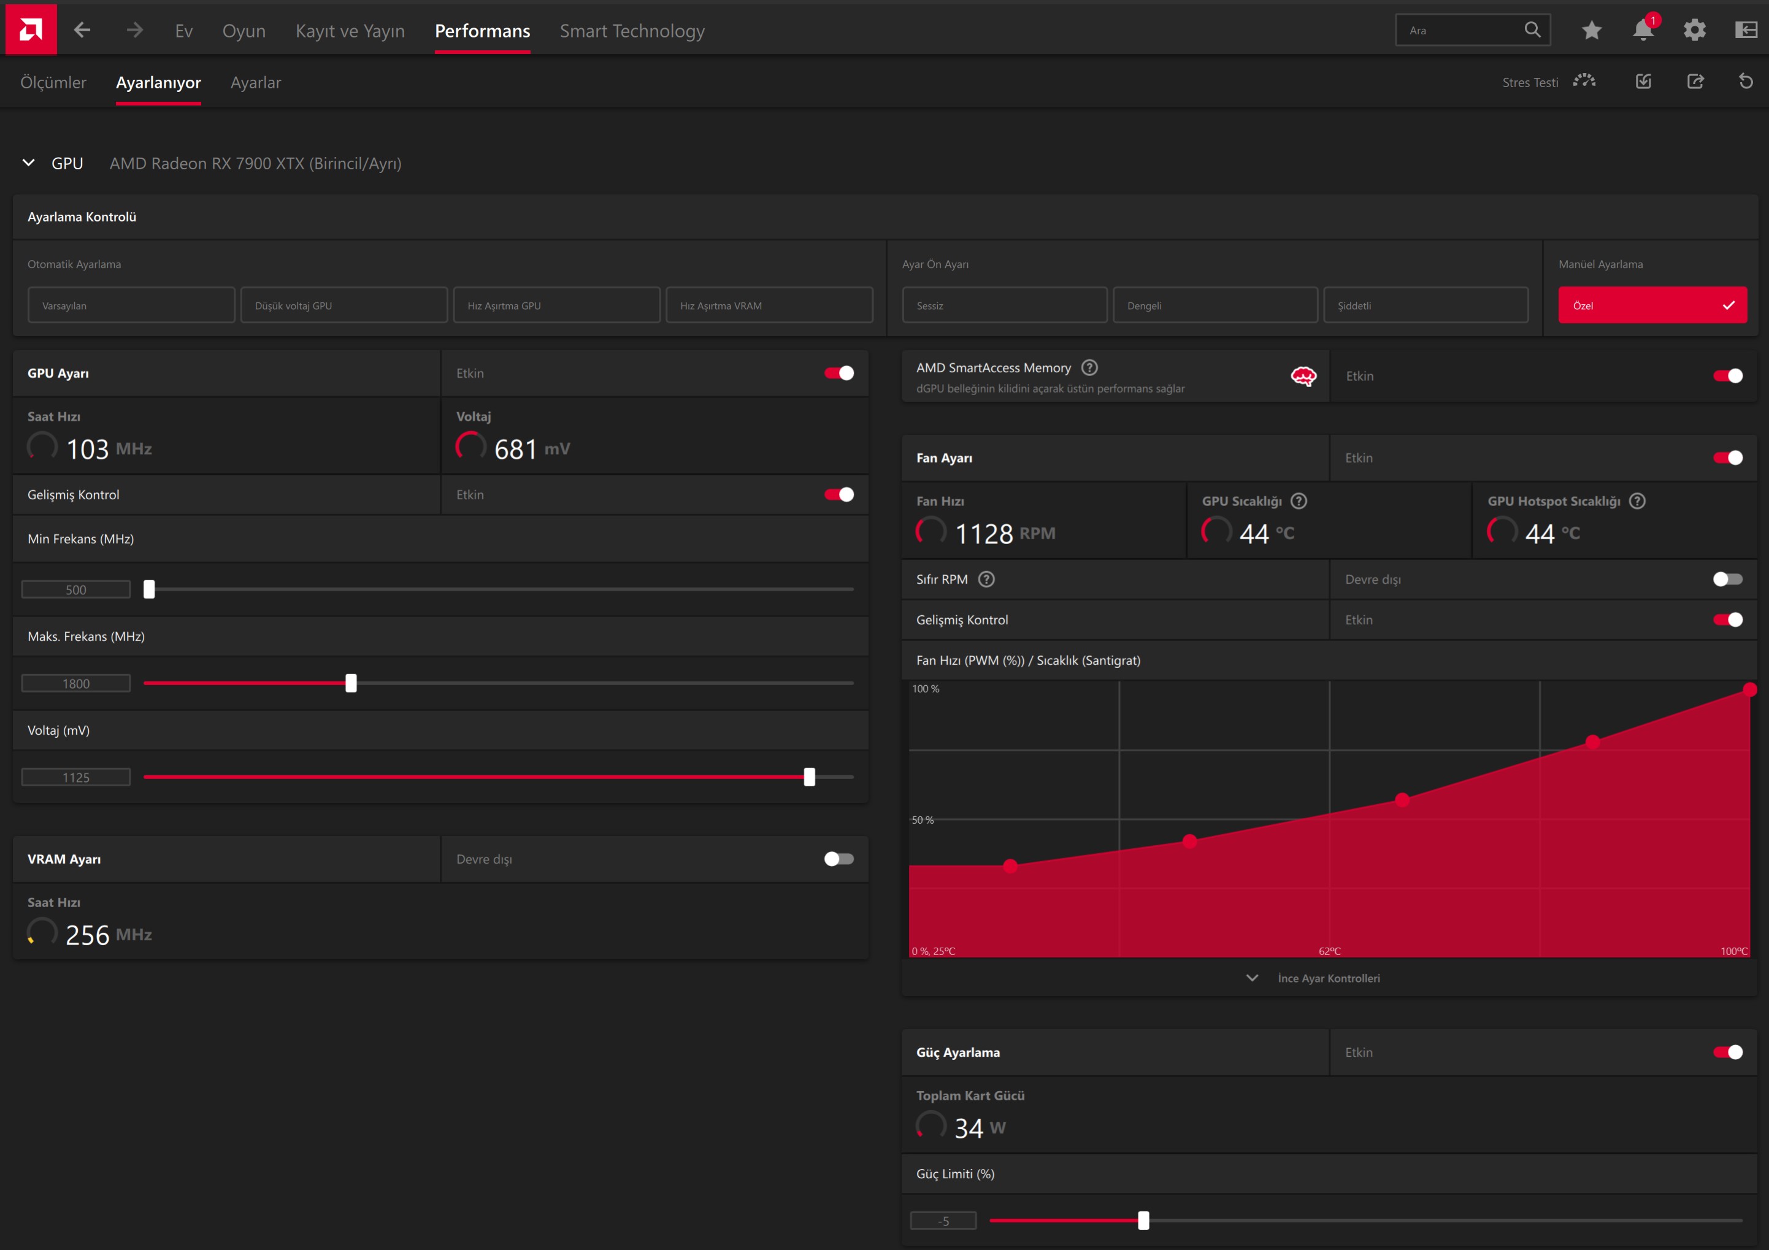The height and width of the screenshot is (1250, 1769).
Task: Open the Ev tab
Action: point(183,31)
